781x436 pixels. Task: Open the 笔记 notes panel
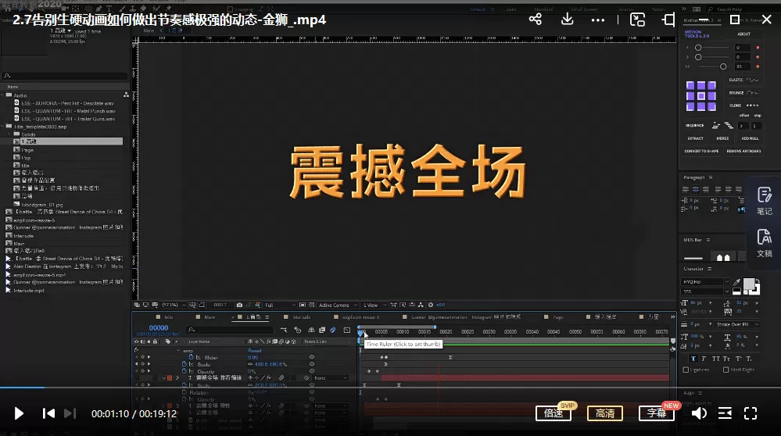(764, 202)
